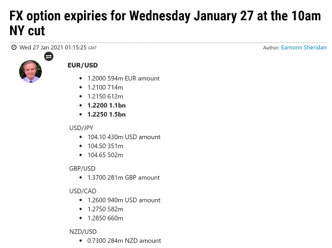
Task: Click the USD/JPY heading
Action: tap(81, 128)
